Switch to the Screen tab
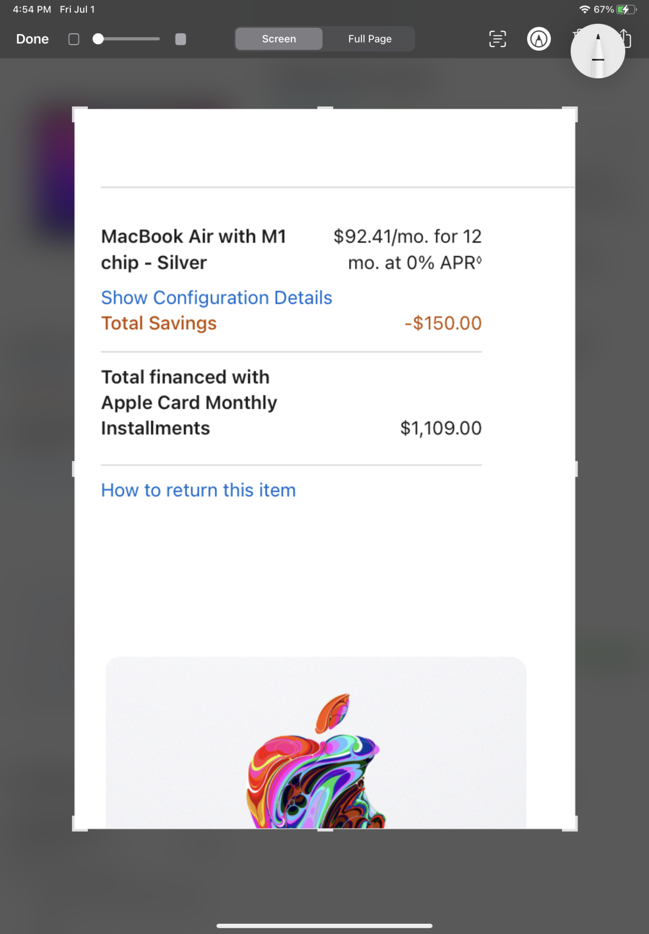Viewport: 649px width, 934px height. [x=279, y=39]
